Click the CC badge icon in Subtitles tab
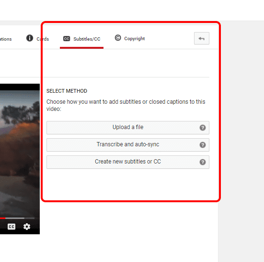This screenshot has height=262, width=264. pyautogui.click(x=67, y=39)
